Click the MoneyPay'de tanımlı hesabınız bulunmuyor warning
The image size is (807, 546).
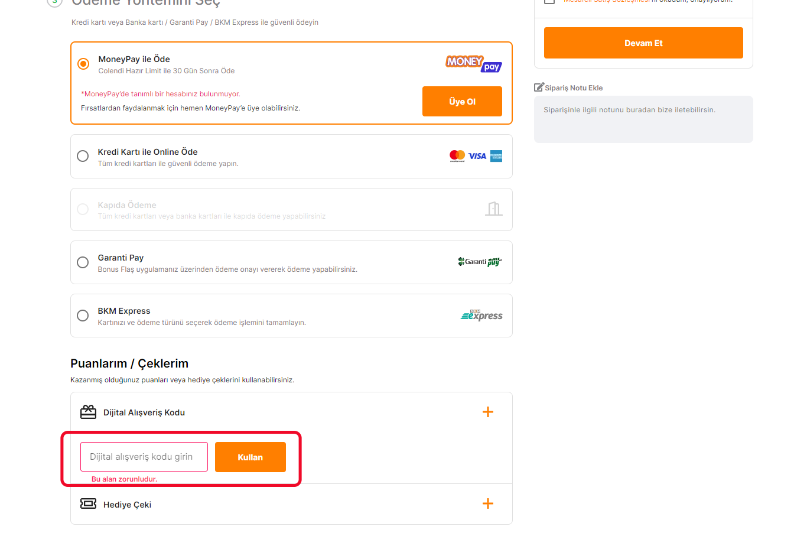click(161, 94)
